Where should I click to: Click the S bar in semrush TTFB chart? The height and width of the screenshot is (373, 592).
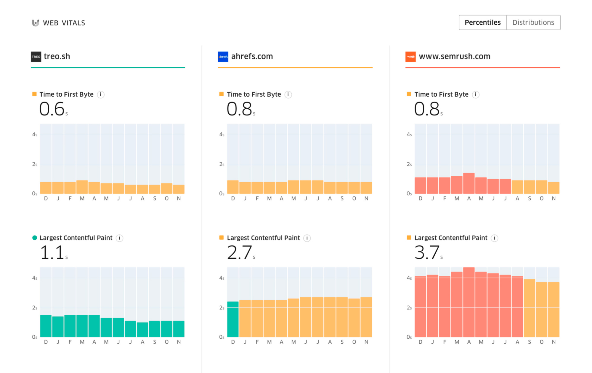point(530,187)
